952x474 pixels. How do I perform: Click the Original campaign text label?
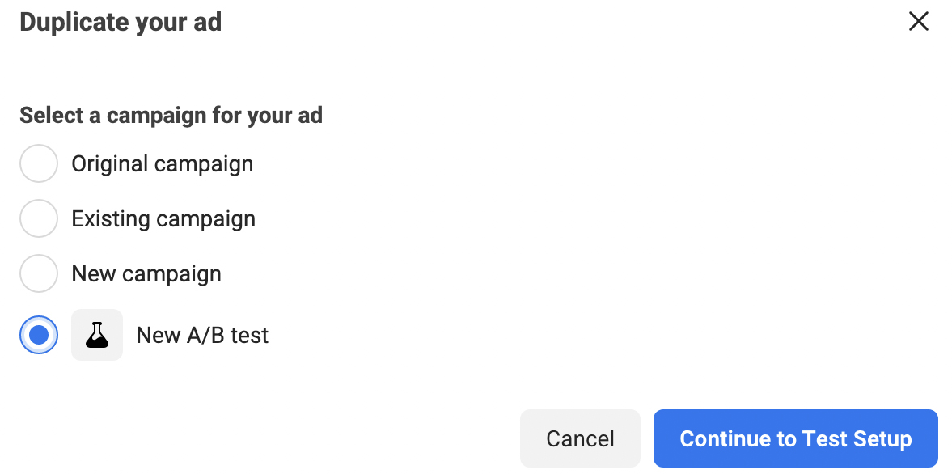tap(162, 164)
